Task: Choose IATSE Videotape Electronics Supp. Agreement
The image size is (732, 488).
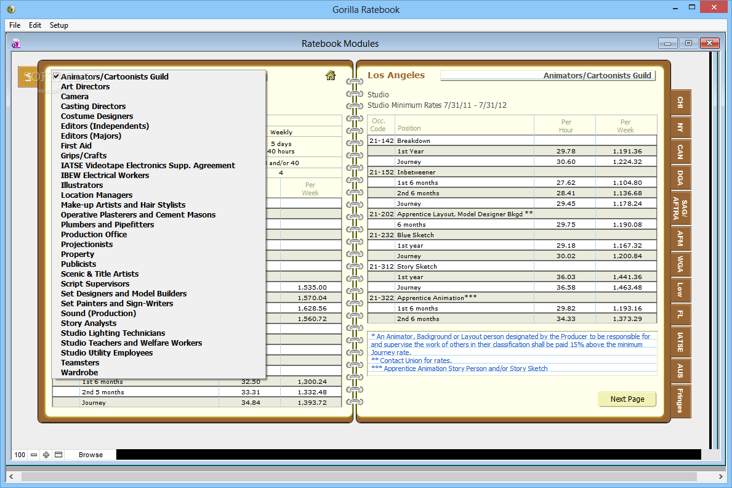Action: [159, 166]
